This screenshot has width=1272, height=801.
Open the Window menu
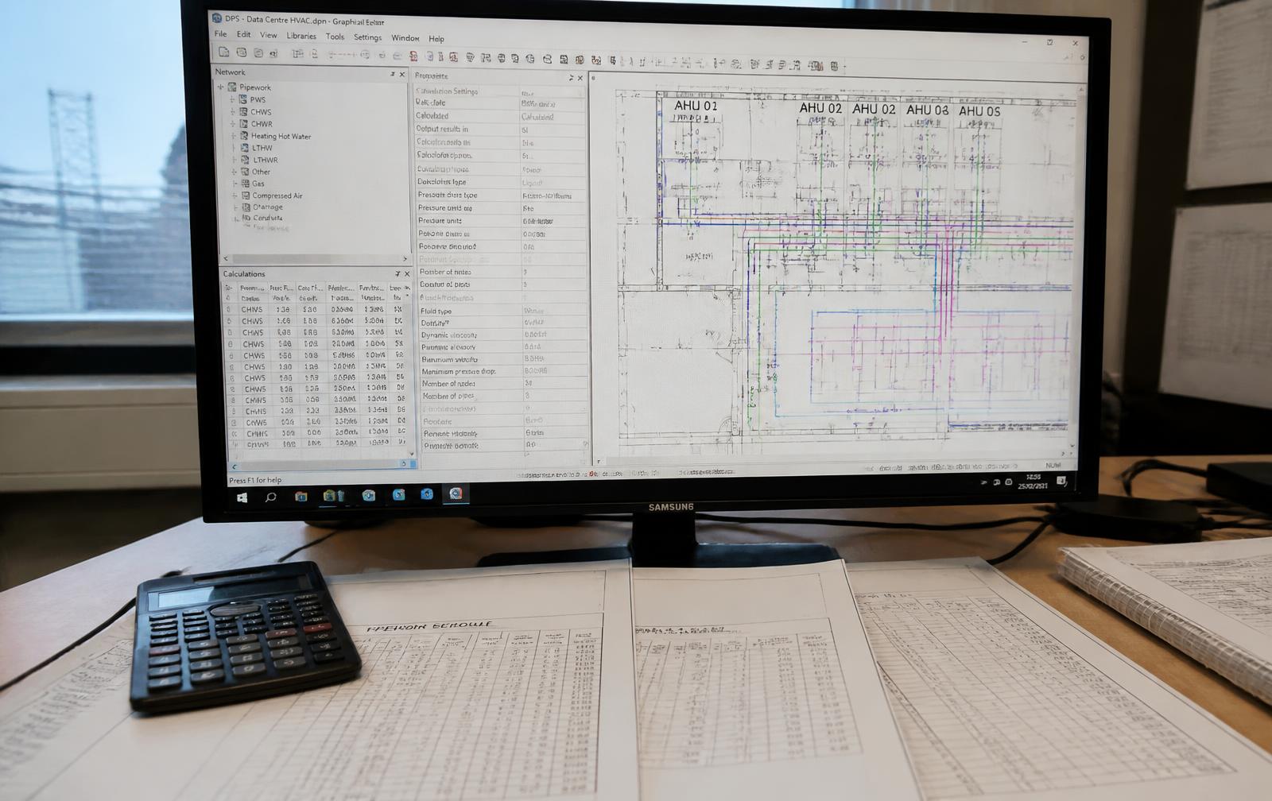pyautogui.click(x=405, y=38)
